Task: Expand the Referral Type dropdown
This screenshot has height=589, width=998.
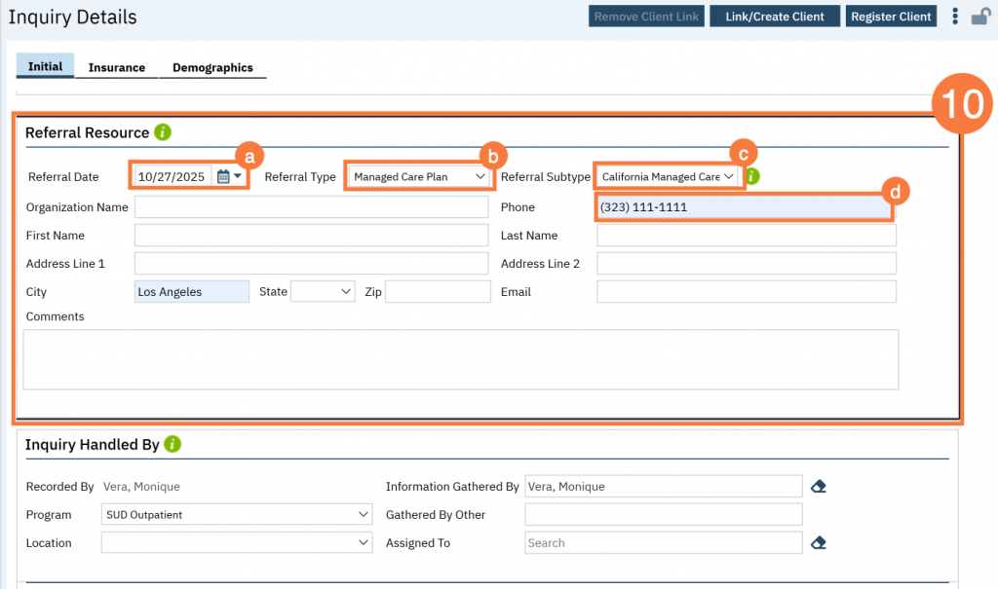Action: point(419,177)
